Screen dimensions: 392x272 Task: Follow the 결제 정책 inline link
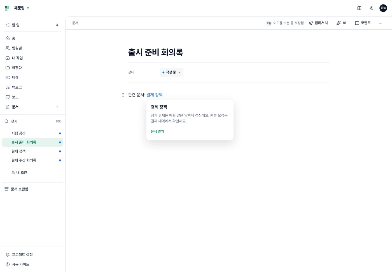point(155,95)
